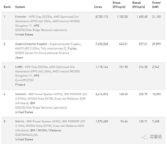Click Frontier's core count 8,730,112
Image resolution: width=167 pixels, height=144 pixels.
(x=101, y=17)
